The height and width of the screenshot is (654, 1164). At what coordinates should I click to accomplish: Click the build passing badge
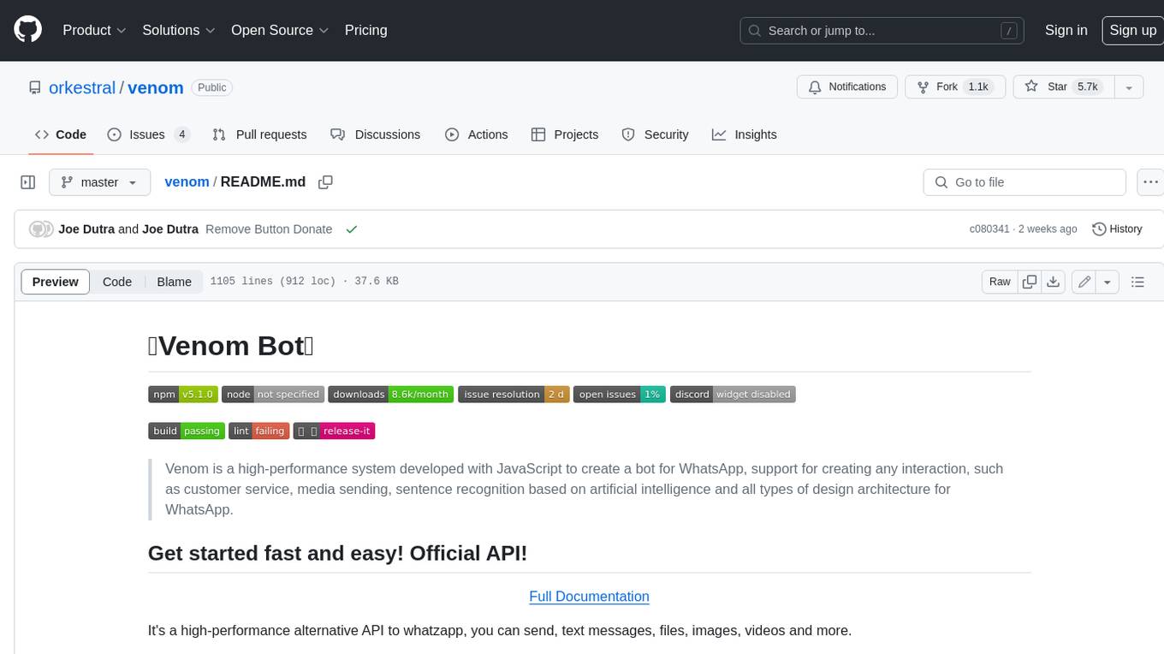pyautogui.click(x=187, y=431)
